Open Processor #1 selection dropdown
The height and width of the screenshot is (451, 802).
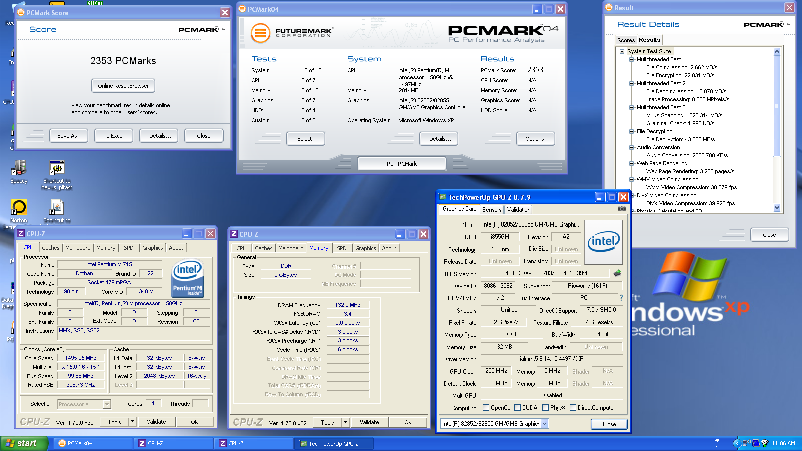(106, 404)
